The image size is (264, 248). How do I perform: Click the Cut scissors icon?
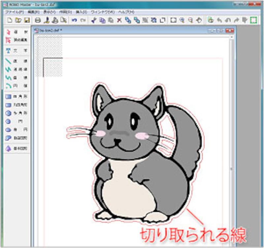[x=94, y=20]
